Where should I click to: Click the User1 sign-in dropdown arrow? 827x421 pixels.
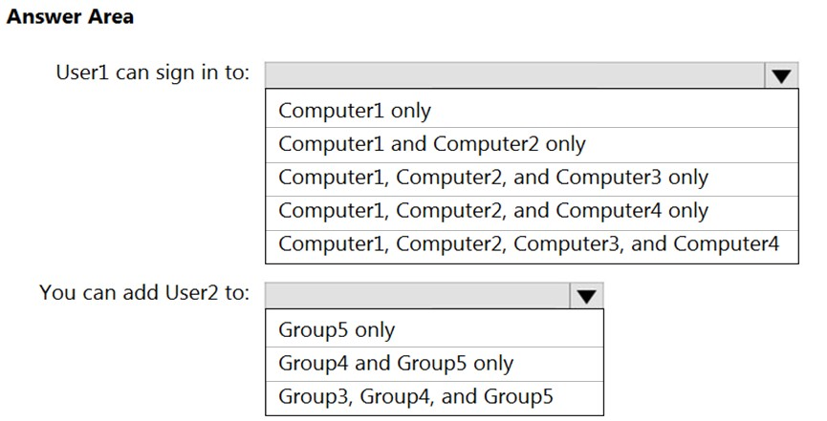coord(781,75)
